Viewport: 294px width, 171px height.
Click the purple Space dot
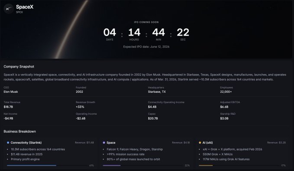pyautogui.click(x=104, y=143)
